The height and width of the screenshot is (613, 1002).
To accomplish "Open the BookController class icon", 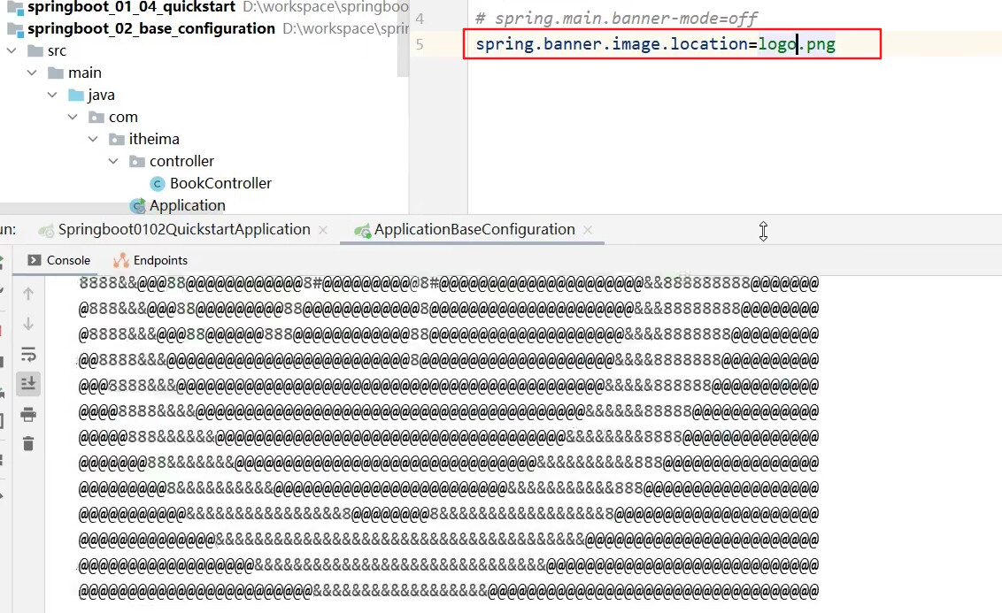I will point(158,184).
